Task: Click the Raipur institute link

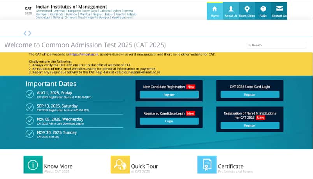Action: click(x=109, y=14)
